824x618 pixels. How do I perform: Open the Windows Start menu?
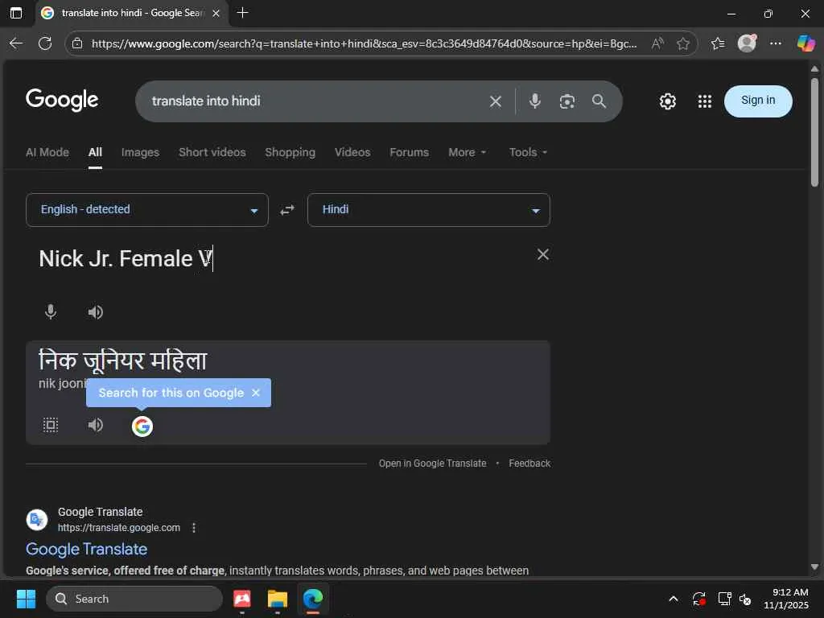(x=26, y=599)
